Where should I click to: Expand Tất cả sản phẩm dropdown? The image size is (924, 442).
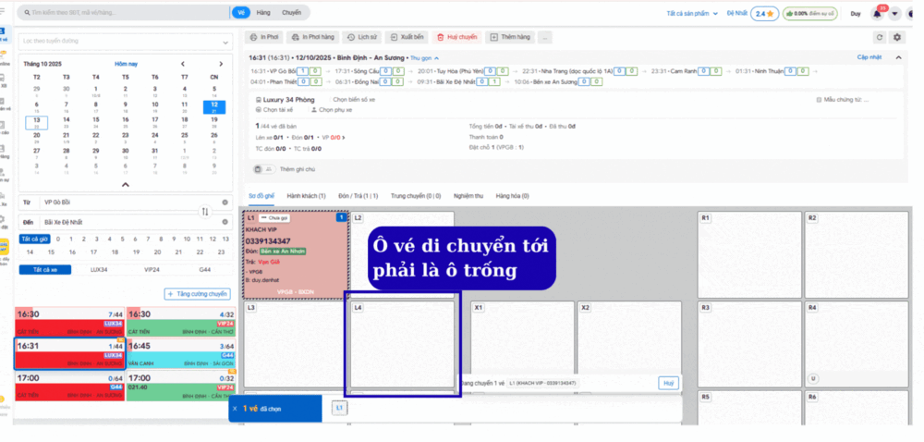[693, 14]
